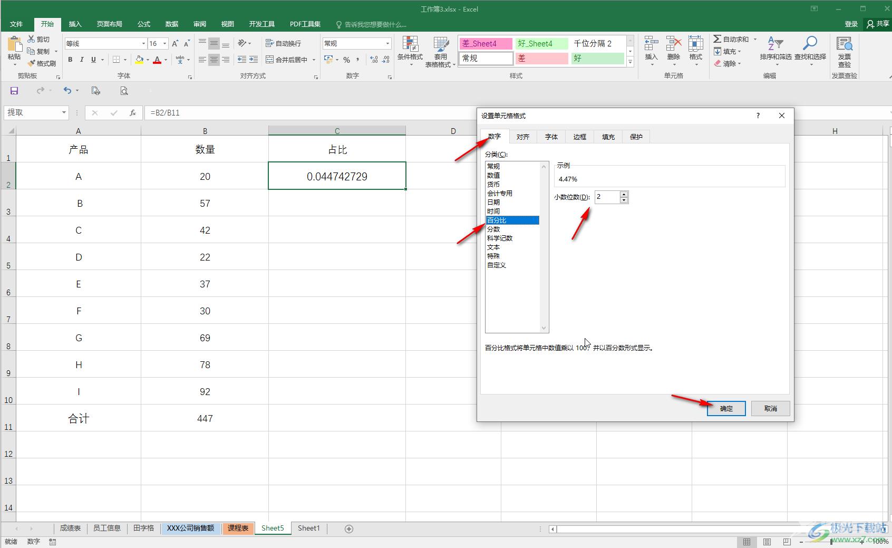Click the fill color bucket icon
892x548 pixels.
click(139, 60)
